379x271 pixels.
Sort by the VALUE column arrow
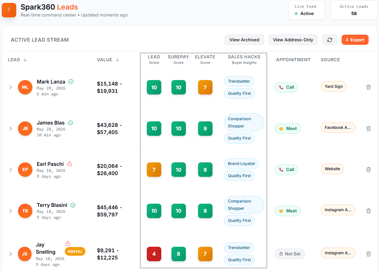[117, 60]
